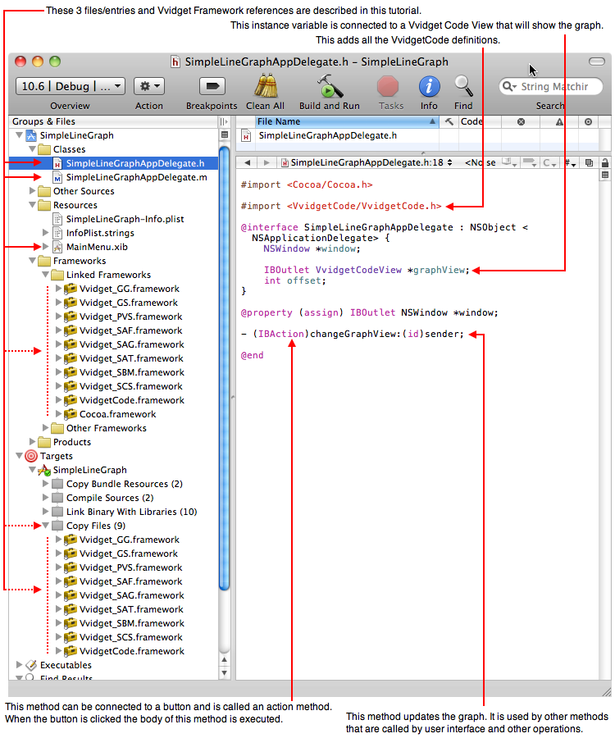Screen dimensions: 615x738
Task: Open the SimpleLineGraphAppDelegate.h:18 file popup
Action: click(367, 163)
